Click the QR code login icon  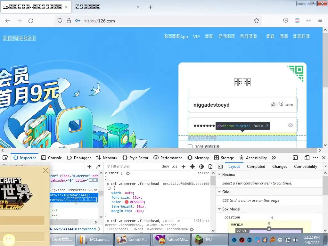pyautogui.click(x=296, y=73)
